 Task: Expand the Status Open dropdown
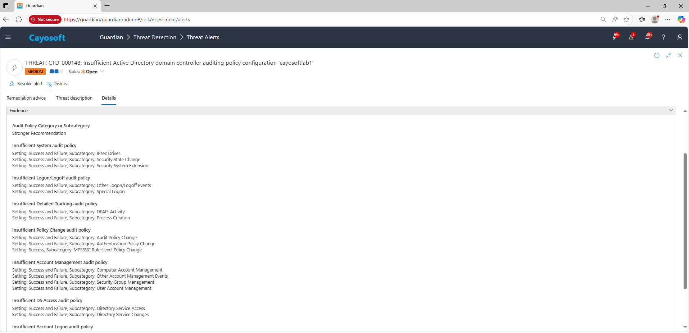(102, 72)
